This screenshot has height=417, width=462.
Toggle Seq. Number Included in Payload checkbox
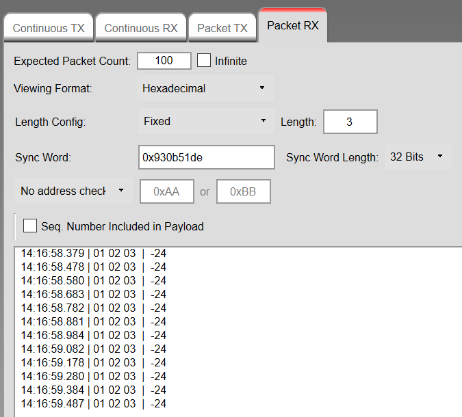tap(30, 226)
